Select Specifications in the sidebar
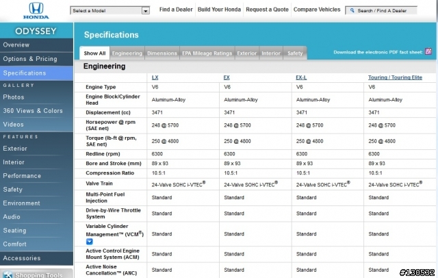This screenshot has height=278, width=438. click(36, 73)
